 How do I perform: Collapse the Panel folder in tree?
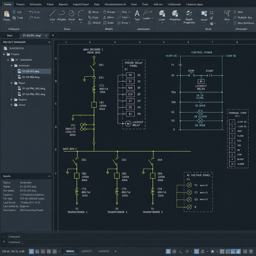coord(11,83)
